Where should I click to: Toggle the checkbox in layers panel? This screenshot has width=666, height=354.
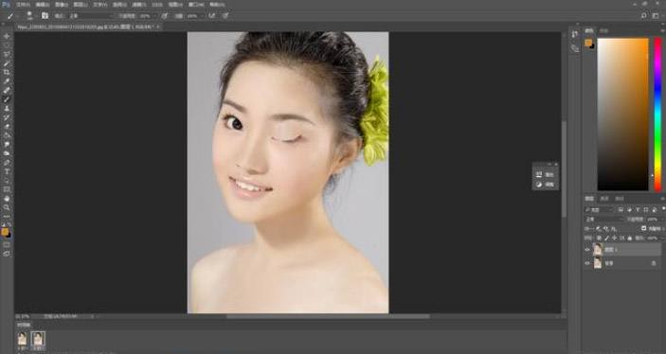(x=643, y=228)
